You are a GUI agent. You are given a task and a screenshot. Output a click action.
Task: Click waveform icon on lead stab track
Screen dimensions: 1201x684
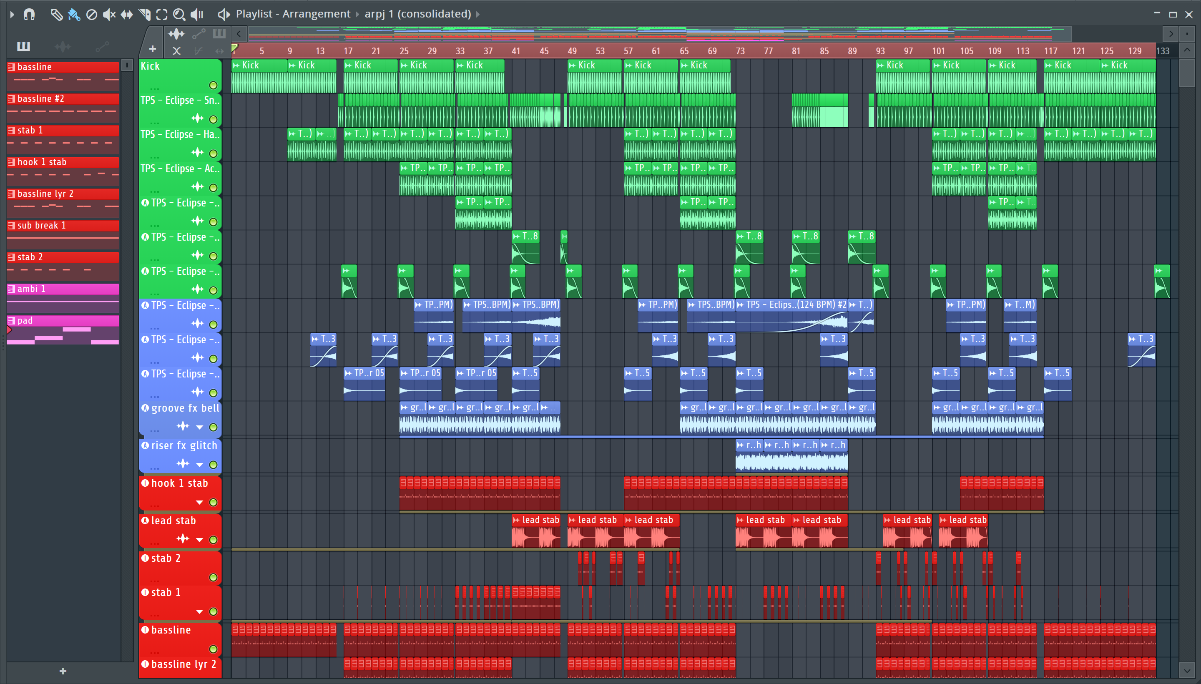183,539
